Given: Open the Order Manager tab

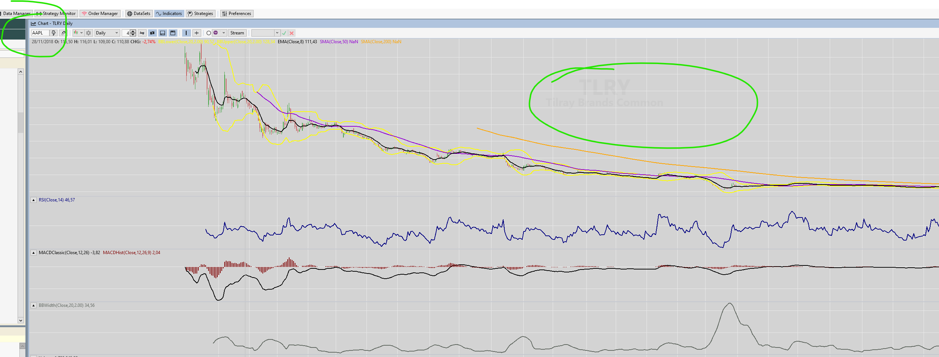Looking at the screenshot, I should pos(100,14).
